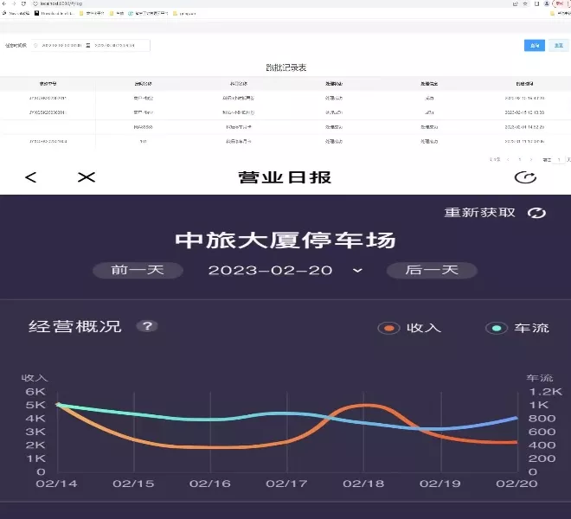Screen dimensions: 571x519
Task: Expand the date chevron arrow
Action: coord(357,271)
